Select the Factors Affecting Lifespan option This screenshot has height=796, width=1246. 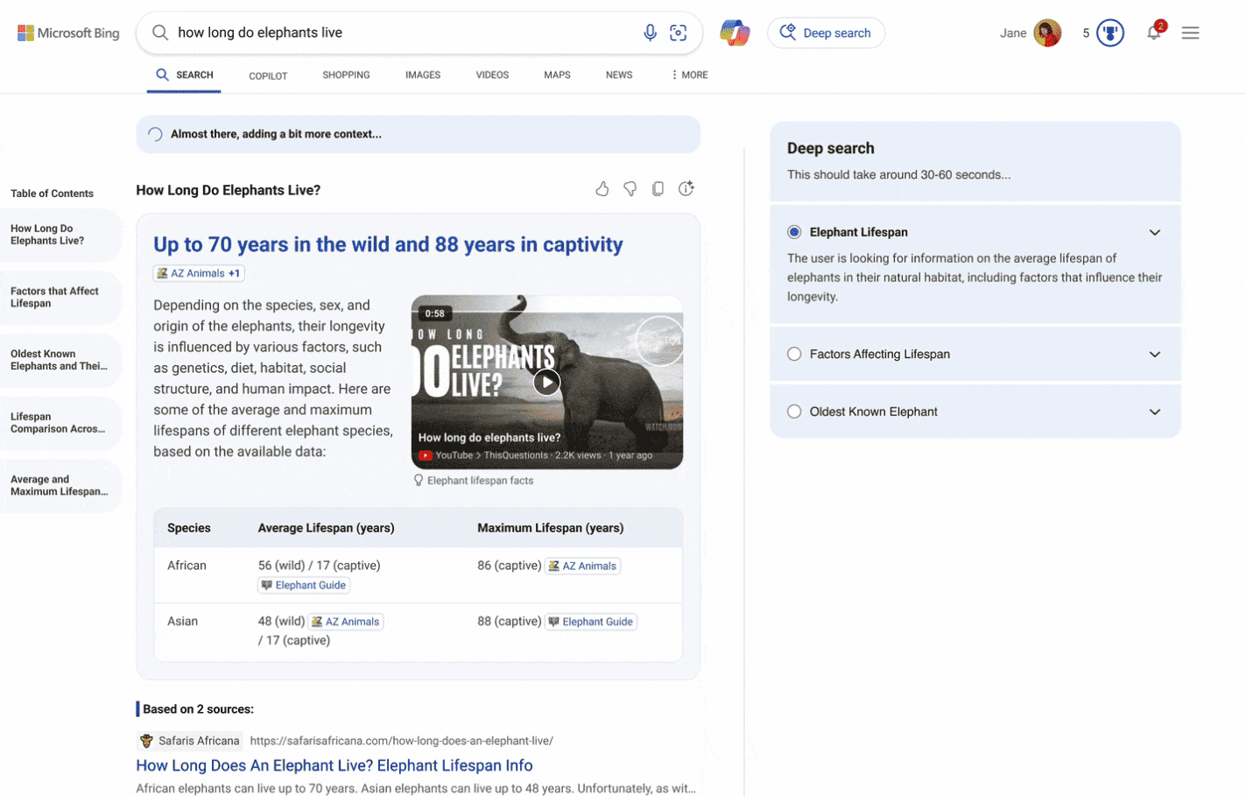pyautogui.click(x=794, y=354)
